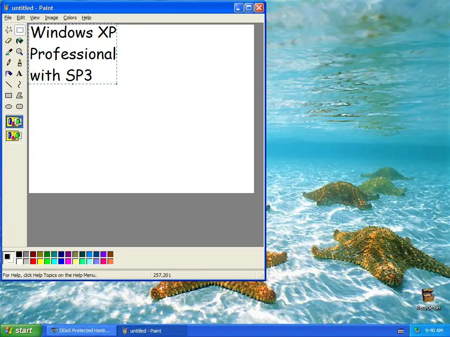
Task: Choose the bright red palette color
Action: (33, 261)
